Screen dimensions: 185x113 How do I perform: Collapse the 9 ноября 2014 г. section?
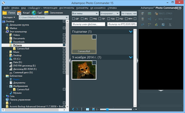[131, 57]
